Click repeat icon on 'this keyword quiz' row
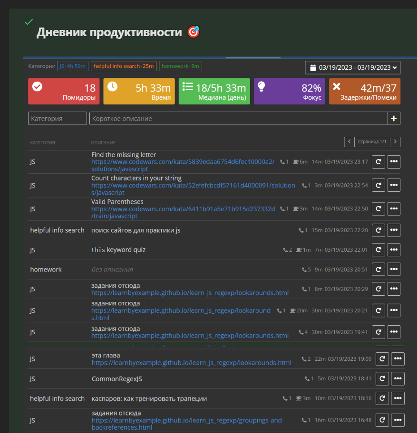 tap(378, 250)
